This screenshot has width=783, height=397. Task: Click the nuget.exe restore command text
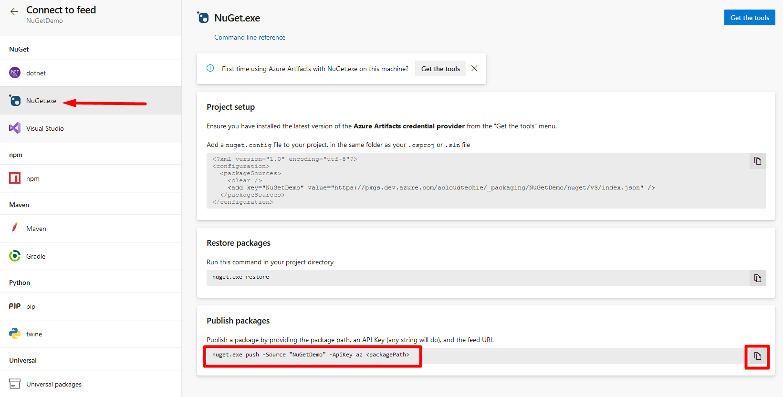(x=240, y=277)
